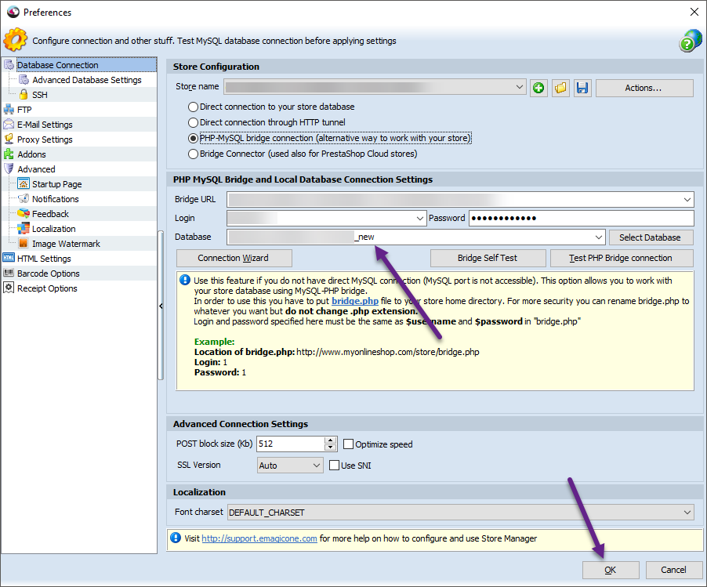
Task: Click the HTML Settings icon
Action: (x=9, y=258)
